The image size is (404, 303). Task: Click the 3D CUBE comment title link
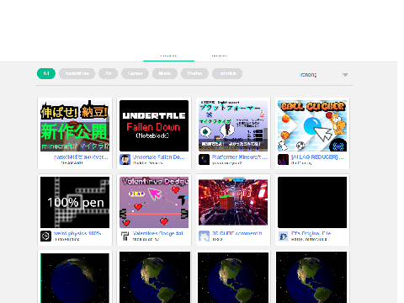click(237, 233)
